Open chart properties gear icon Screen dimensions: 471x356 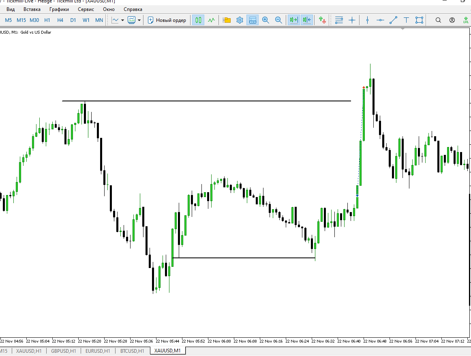pos(240,20)
